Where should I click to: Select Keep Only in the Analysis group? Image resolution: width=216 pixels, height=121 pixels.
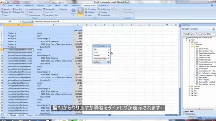[x=17, y=9]
